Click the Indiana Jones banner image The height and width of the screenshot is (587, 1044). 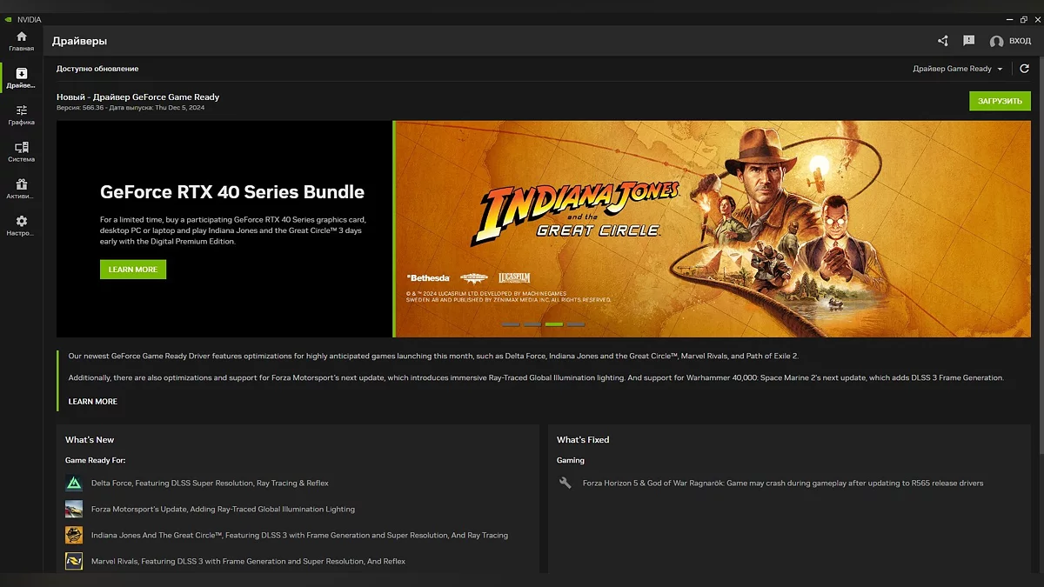712,228
